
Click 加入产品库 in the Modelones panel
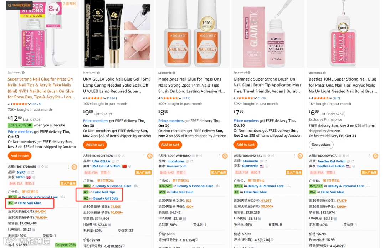pyautogui.click(x=218, y=172)
